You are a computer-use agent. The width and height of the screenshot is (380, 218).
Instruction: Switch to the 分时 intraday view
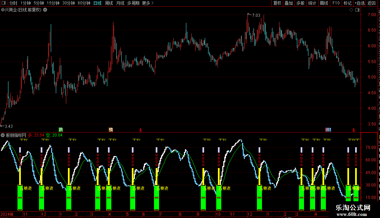13,3
